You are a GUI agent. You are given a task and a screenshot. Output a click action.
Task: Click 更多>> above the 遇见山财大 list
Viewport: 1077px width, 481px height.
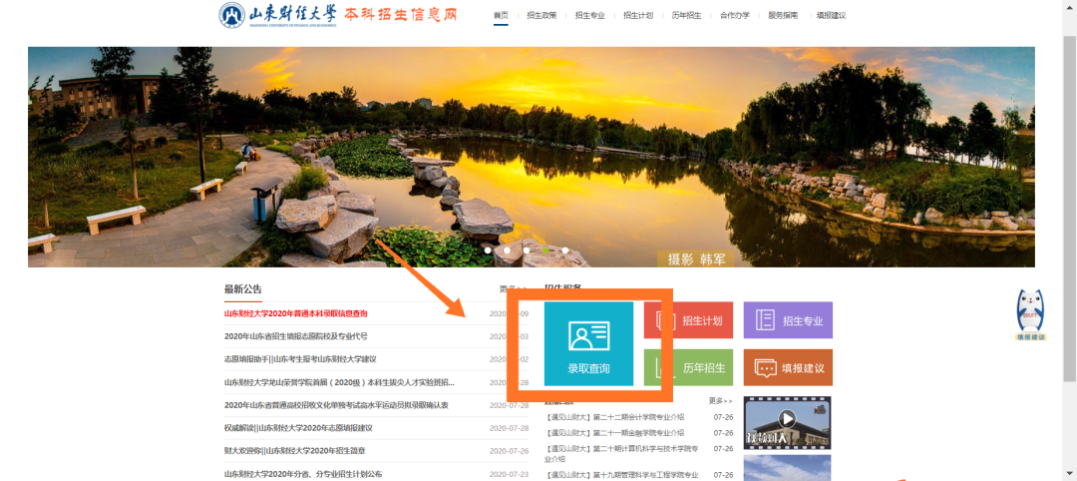(721, 400)
